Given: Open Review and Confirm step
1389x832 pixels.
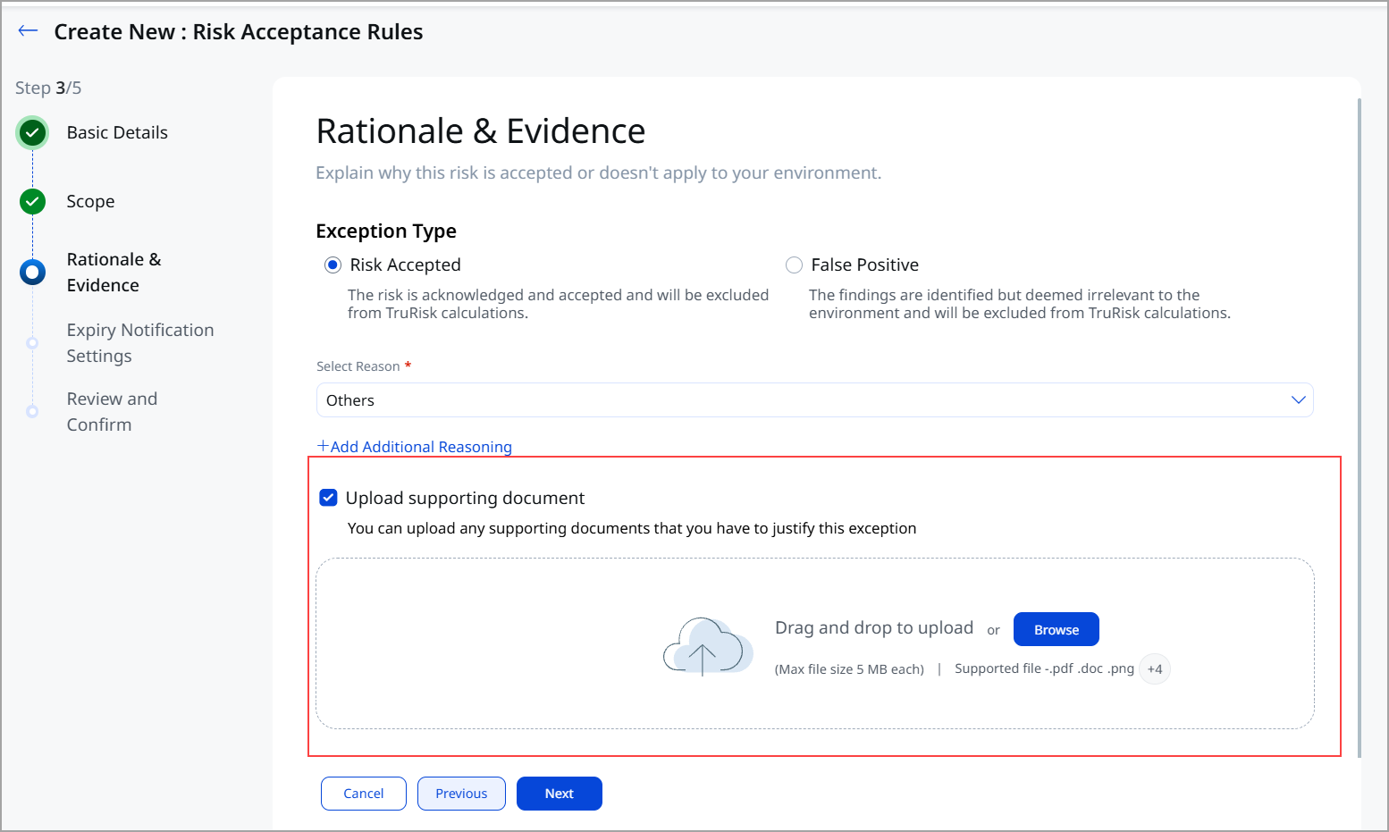Looking at the screenshot, I should [x=112, y=412].
